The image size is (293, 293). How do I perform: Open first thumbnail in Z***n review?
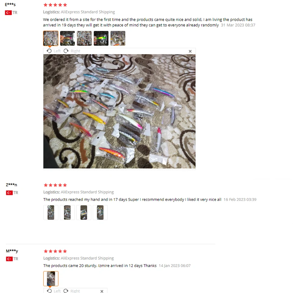(x=51, y=213)
